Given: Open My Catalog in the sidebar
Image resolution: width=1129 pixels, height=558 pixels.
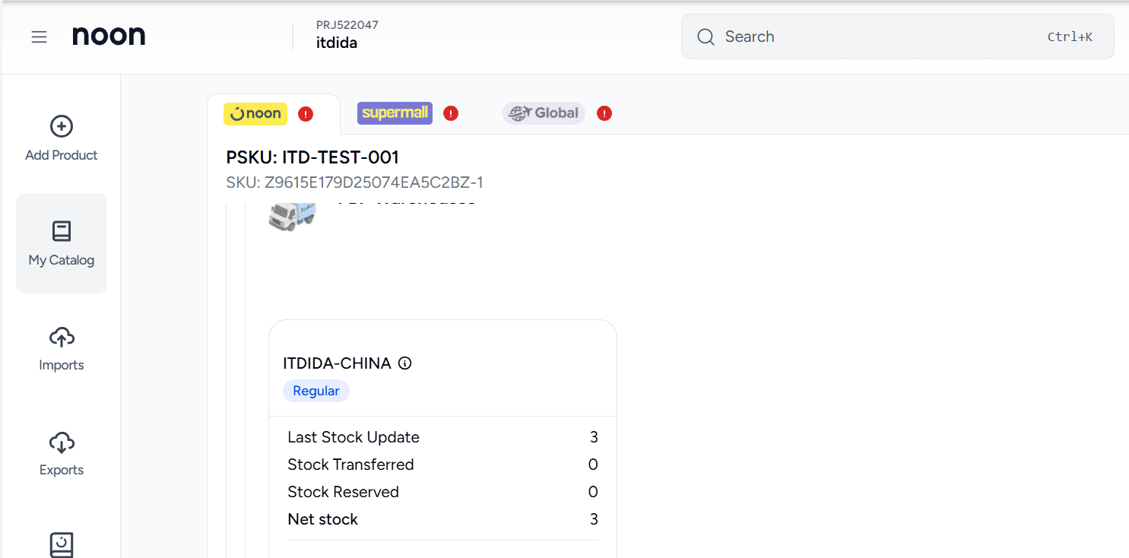Looking at the screenshot, I should (62, 243).
